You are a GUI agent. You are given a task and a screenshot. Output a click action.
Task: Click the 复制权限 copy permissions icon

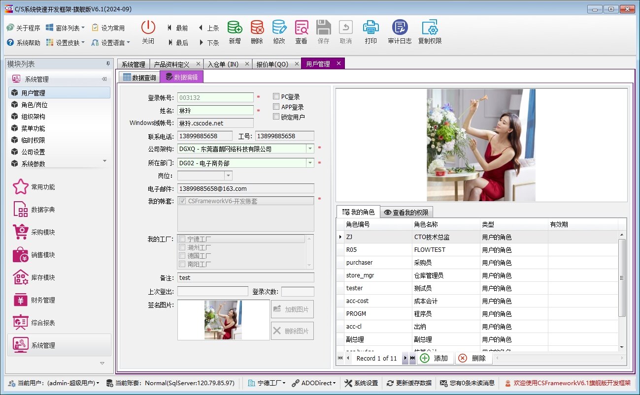pos(430,31)
